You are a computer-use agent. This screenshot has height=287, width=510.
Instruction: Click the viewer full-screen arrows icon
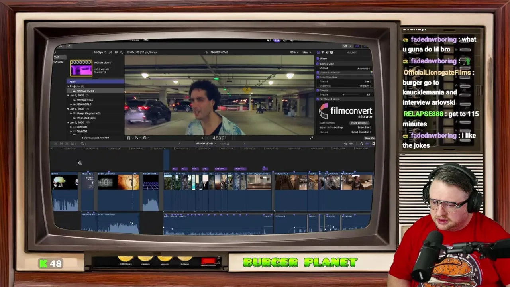pyautogui.click(x=311, y=138)
